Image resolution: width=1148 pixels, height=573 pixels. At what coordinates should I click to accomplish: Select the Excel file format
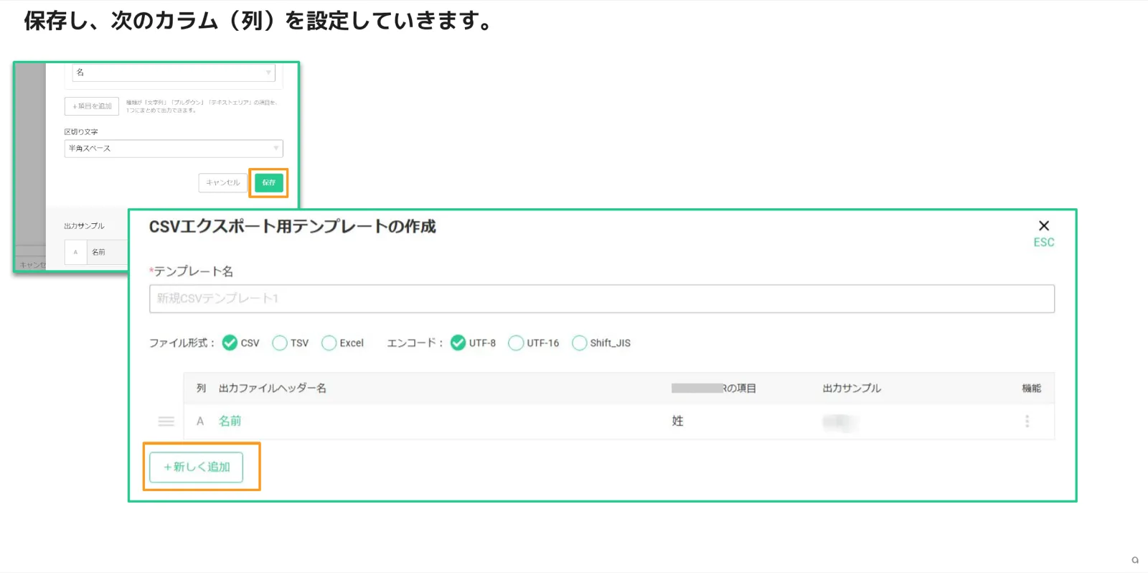[329, 343]
